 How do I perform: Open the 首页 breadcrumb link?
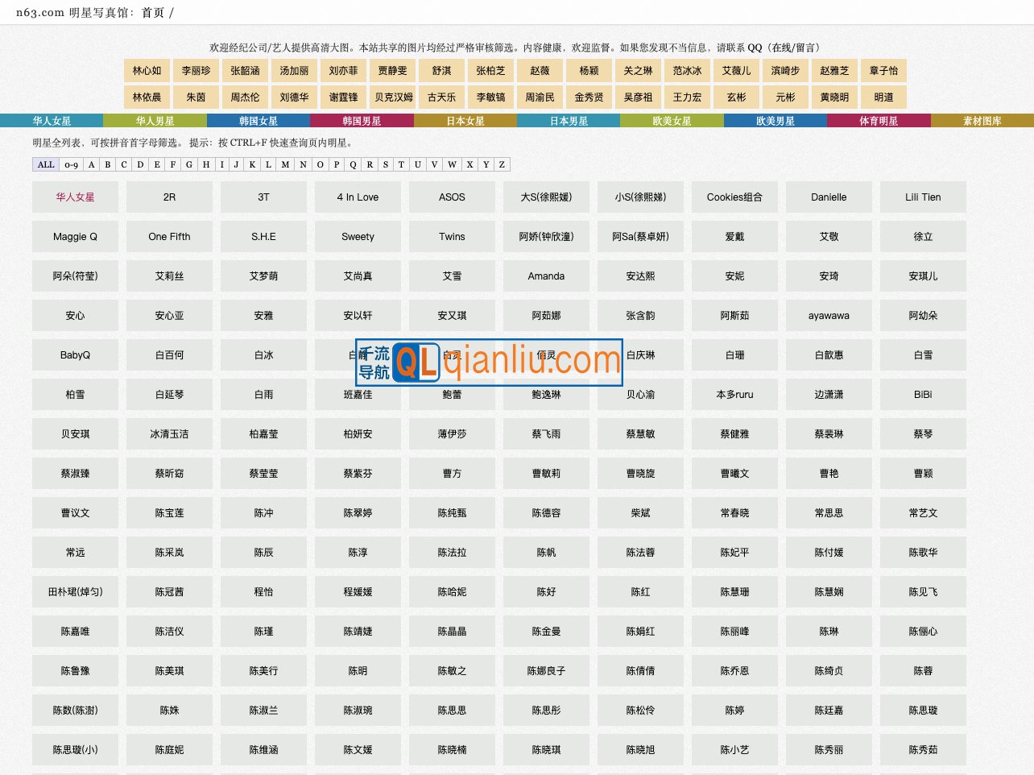tap(153, 13)
